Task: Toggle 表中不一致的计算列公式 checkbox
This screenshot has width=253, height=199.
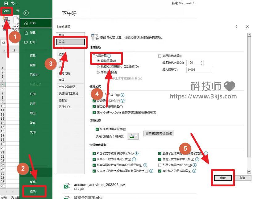Action: (x=94, y=159)
